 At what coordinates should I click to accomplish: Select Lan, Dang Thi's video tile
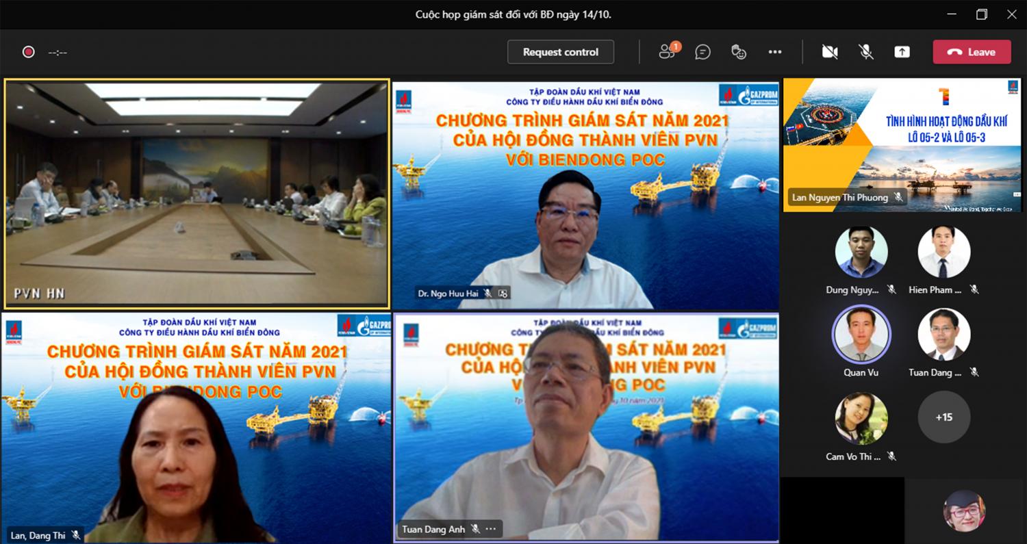196,428
